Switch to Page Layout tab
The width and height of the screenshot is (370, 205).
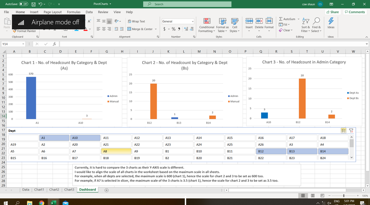(x=52, y=12)
